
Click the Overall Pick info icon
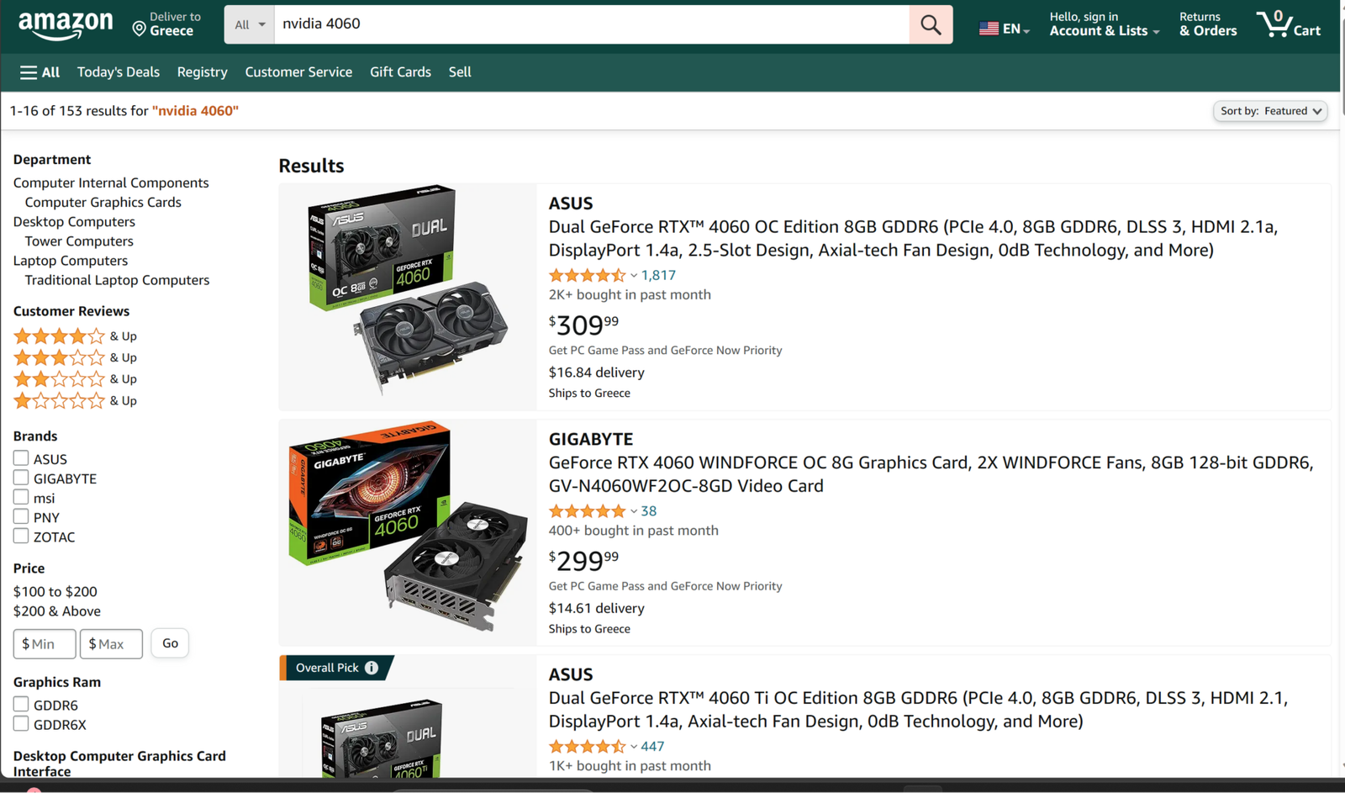click(372, 668)
